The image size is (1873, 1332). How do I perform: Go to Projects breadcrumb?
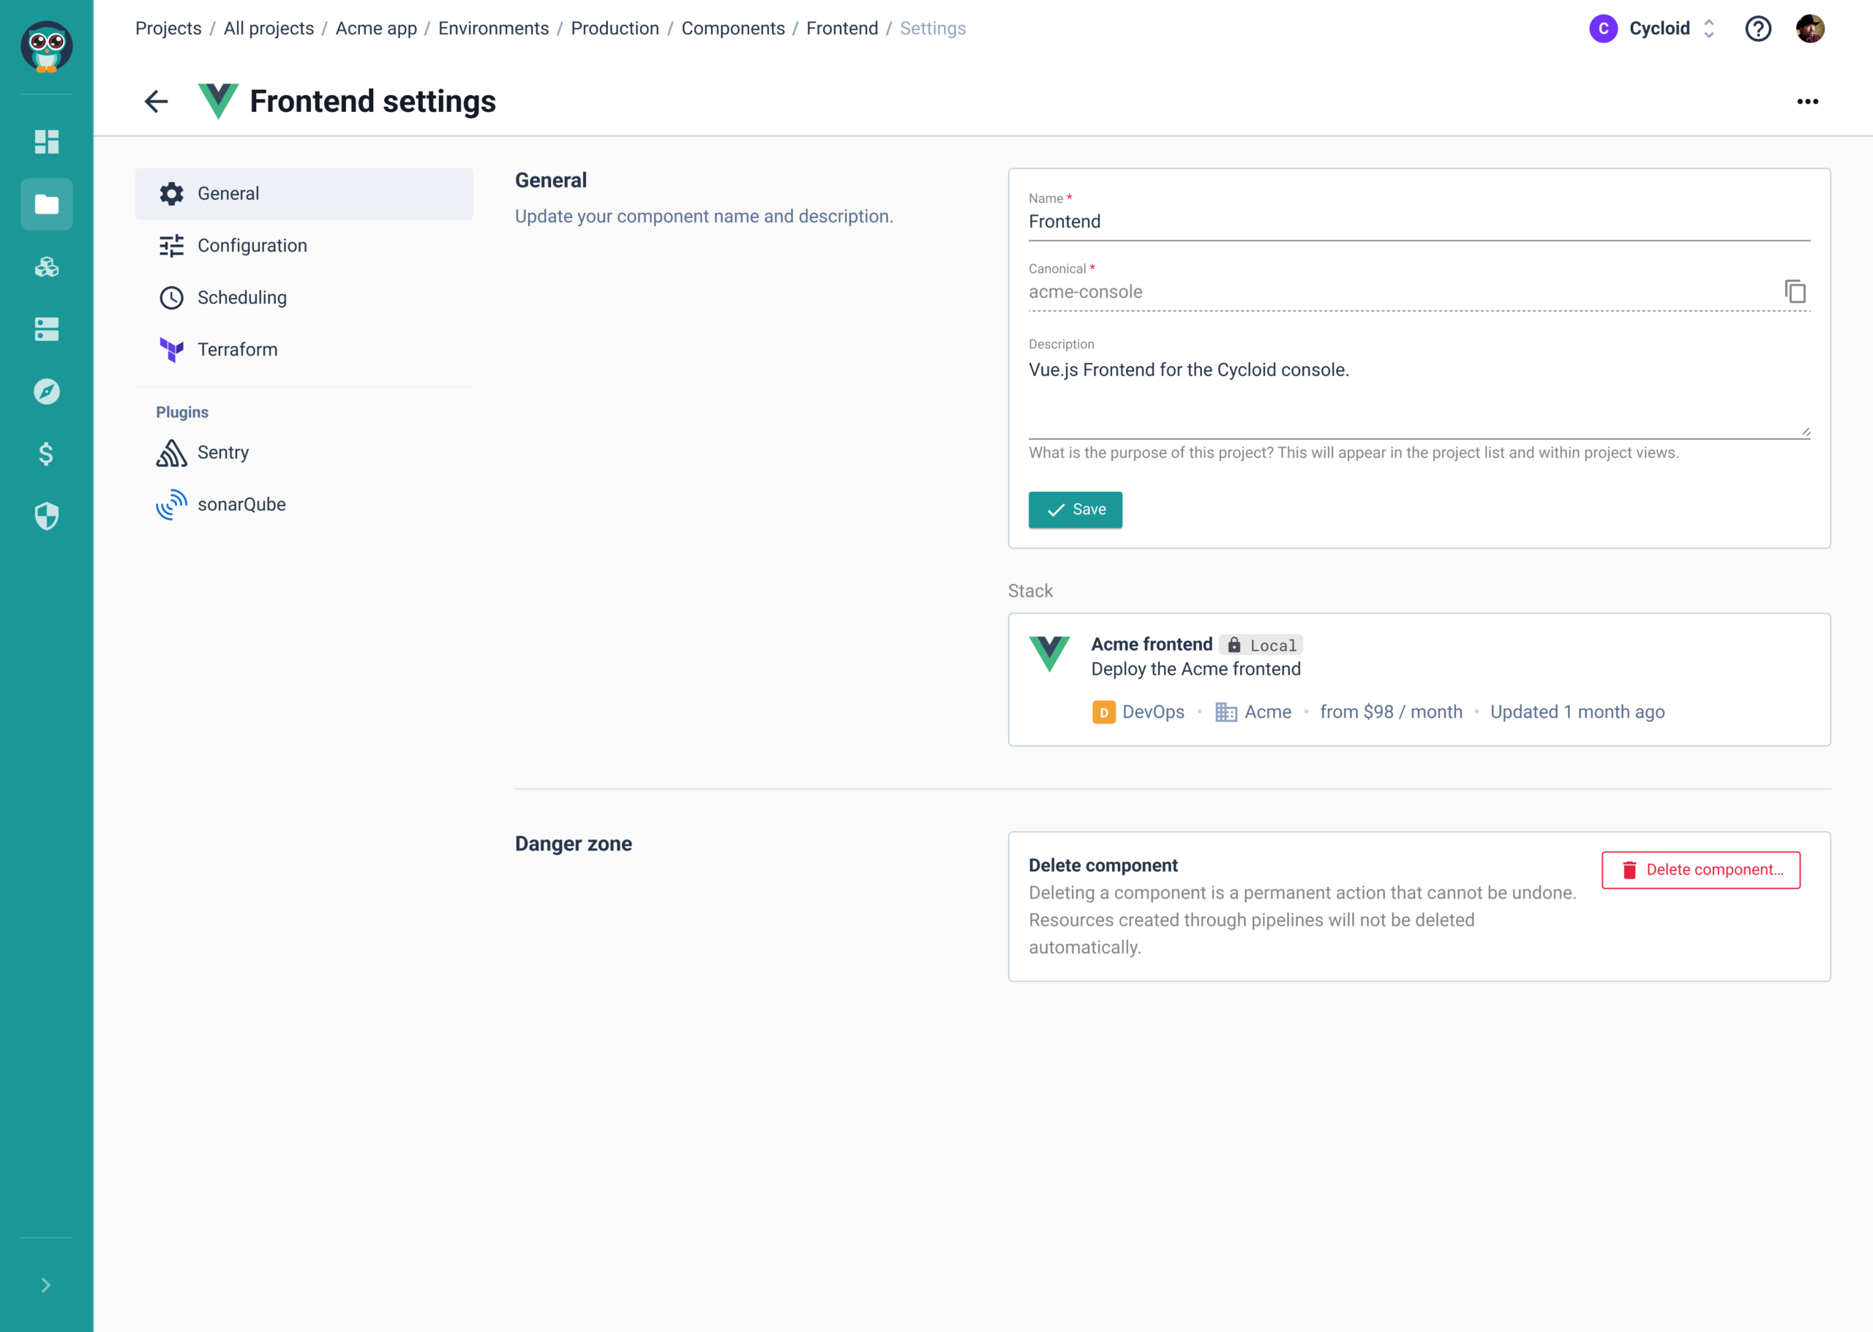point(168,29)
